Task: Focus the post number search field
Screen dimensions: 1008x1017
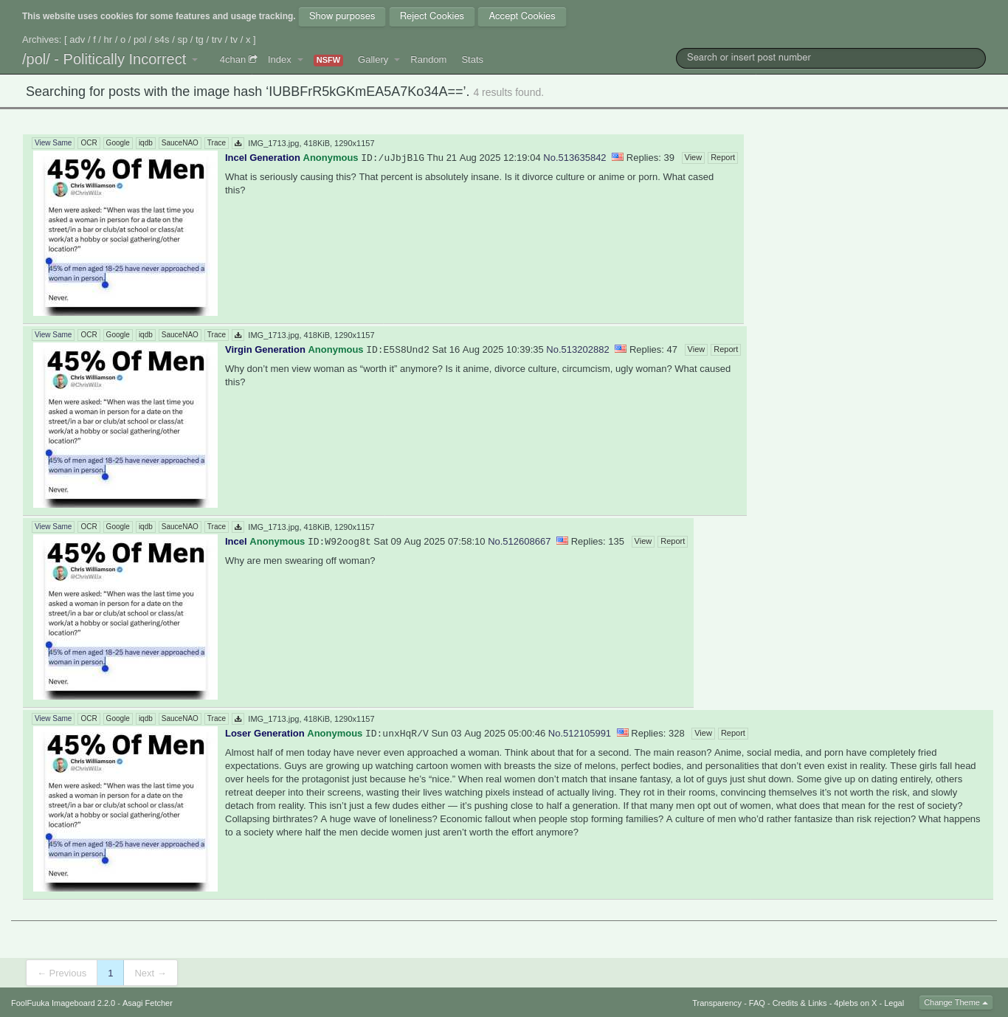Action: [x=830, y=58]
